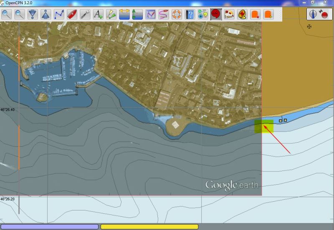Select the Create Route tool
This screenshot has height=230, width=334.
(x=59, y=15)
